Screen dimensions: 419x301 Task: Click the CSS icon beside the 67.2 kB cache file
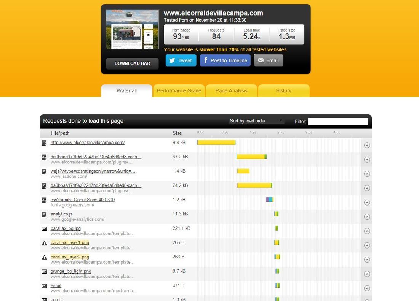tap(44, 157)
